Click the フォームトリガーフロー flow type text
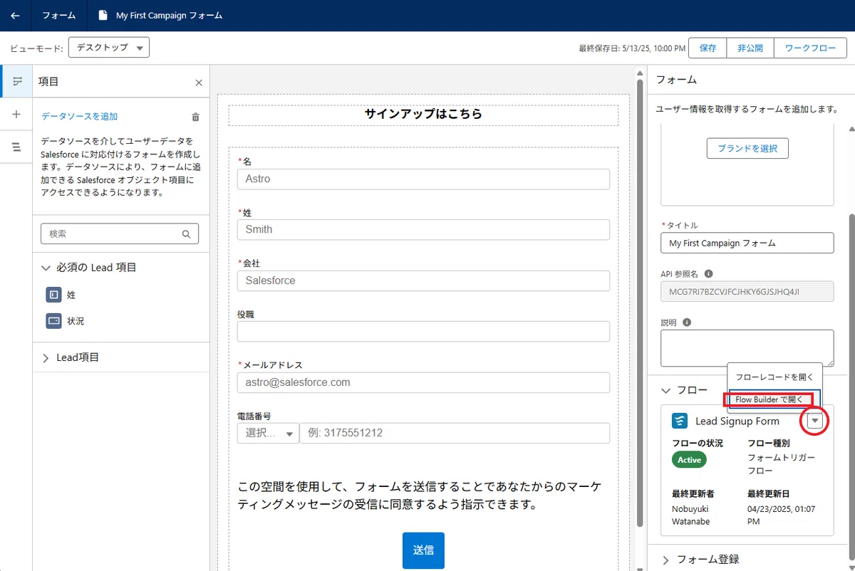 [x=781, y=465]
